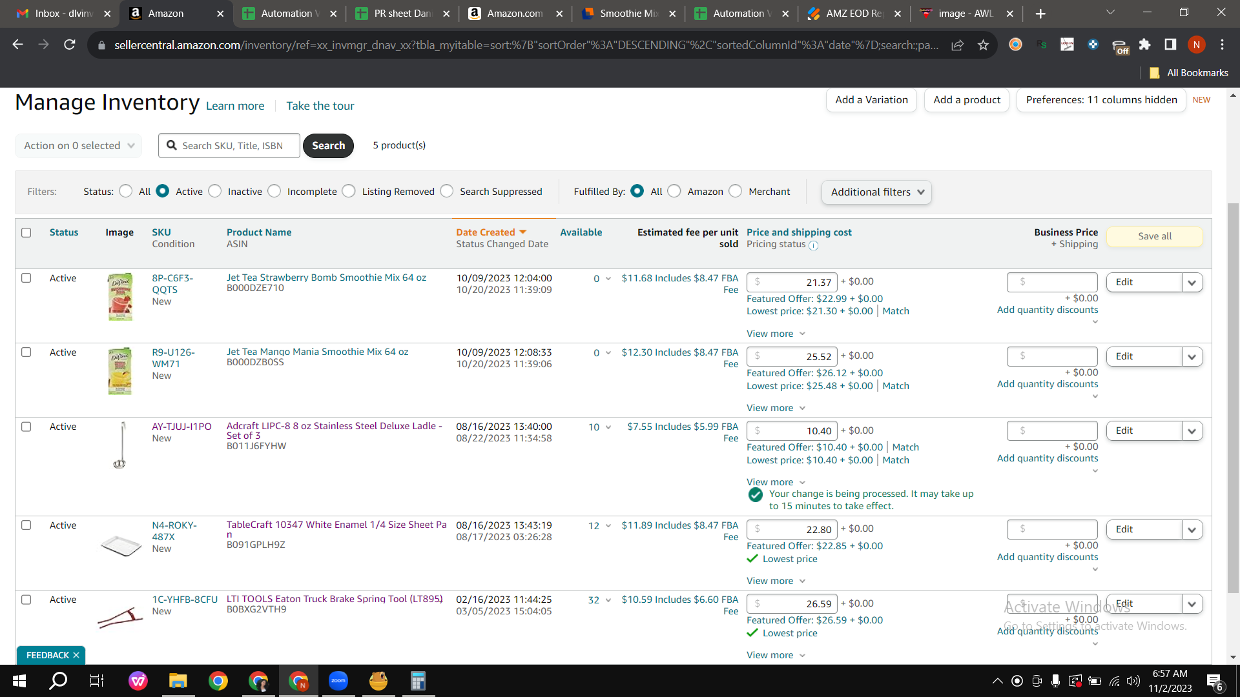The image size is (1240, 697).
Task: Open the Chrome extensions puzzle icon
Action: [x=1144, y=45]
